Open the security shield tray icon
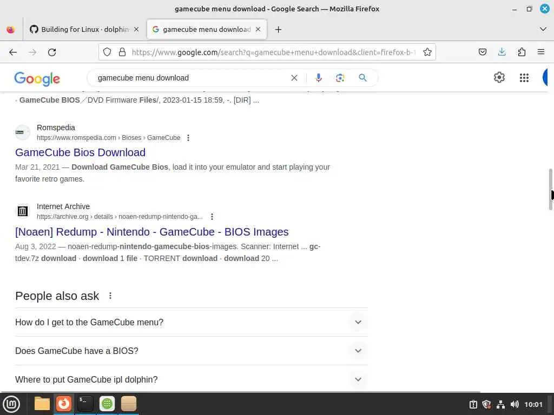The image size is (554, 415). [x=486, y=404]
